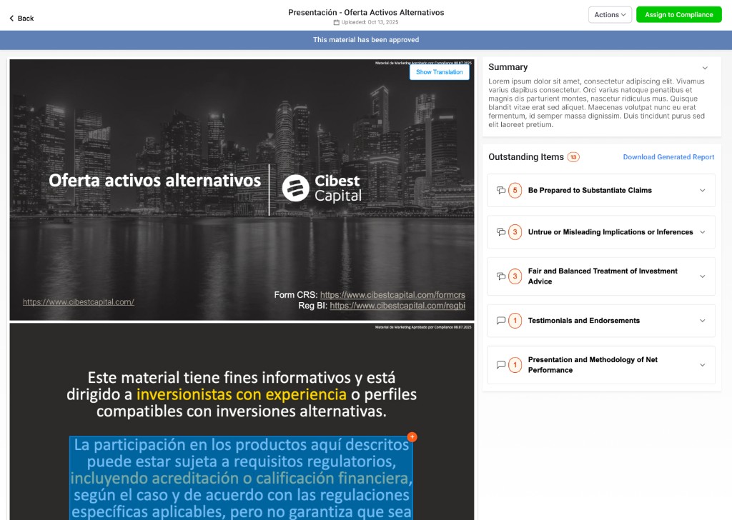Expand Untrue or Misleading Implications chevron
732x520 pixels.
point(702,232)
